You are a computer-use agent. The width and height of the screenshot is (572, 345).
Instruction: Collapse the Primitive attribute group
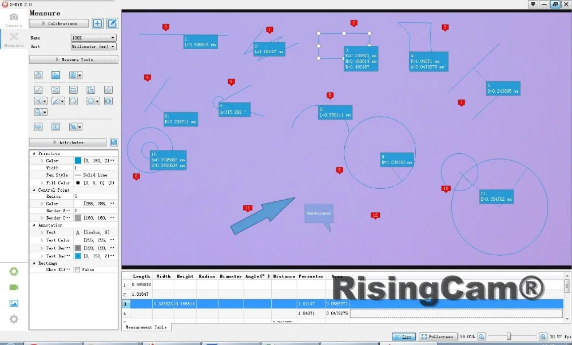34,153
